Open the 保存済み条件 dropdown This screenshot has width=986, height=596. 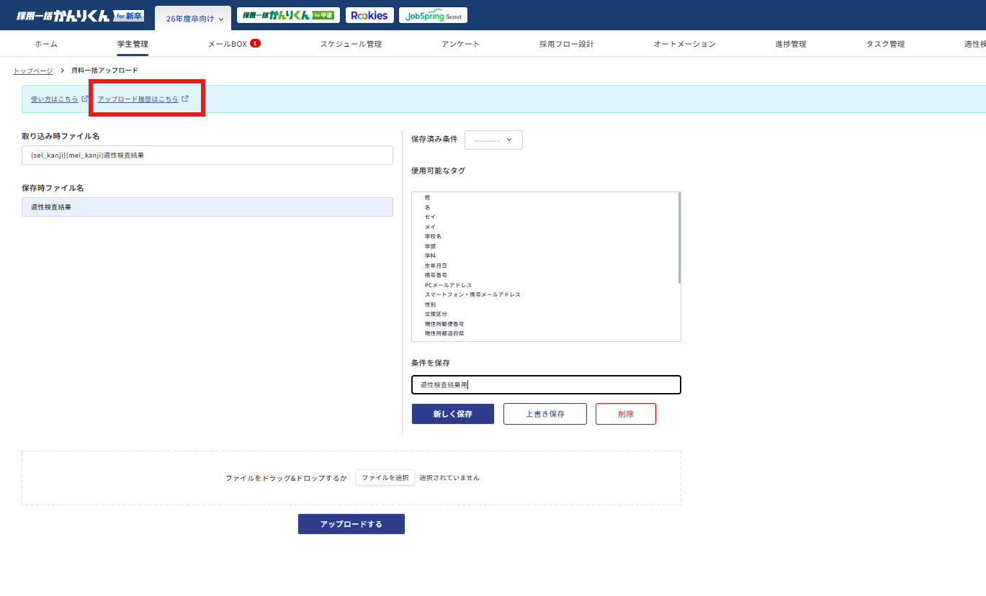point(493,140)
